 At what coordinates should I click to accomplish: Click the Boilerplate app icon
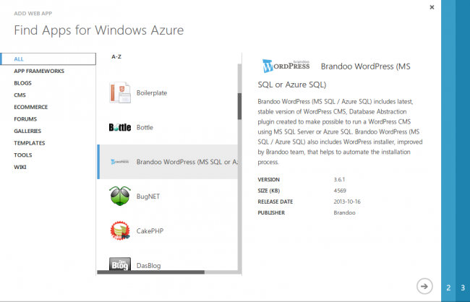pos(120,92)
